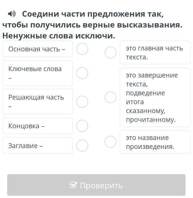Click the checkmark icon on the Проверить button
This screenshot has height=198, width=193.
pyautogui.click(x=73, y=185)
